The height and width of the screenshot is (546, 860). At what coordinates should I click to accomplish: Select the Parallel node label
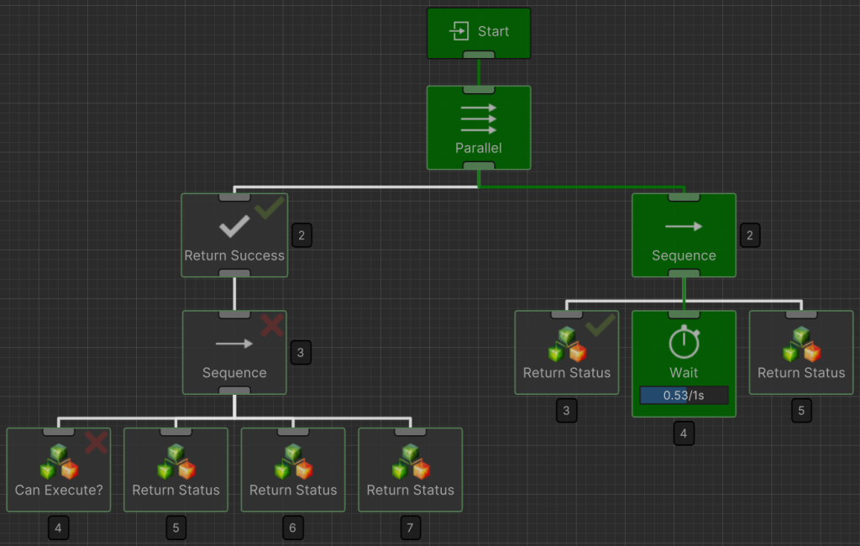coord(479,148)
